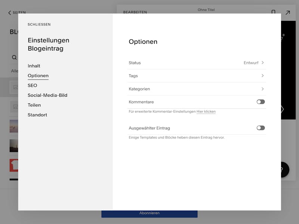299x224 pixels.
Task: Click the Status label
Action: [135, 63]
